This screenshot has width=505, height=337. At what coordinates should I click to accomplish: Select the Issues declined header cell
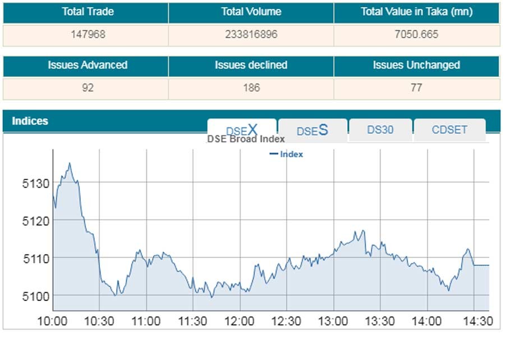pyautogui.click(x=251, y=66)
